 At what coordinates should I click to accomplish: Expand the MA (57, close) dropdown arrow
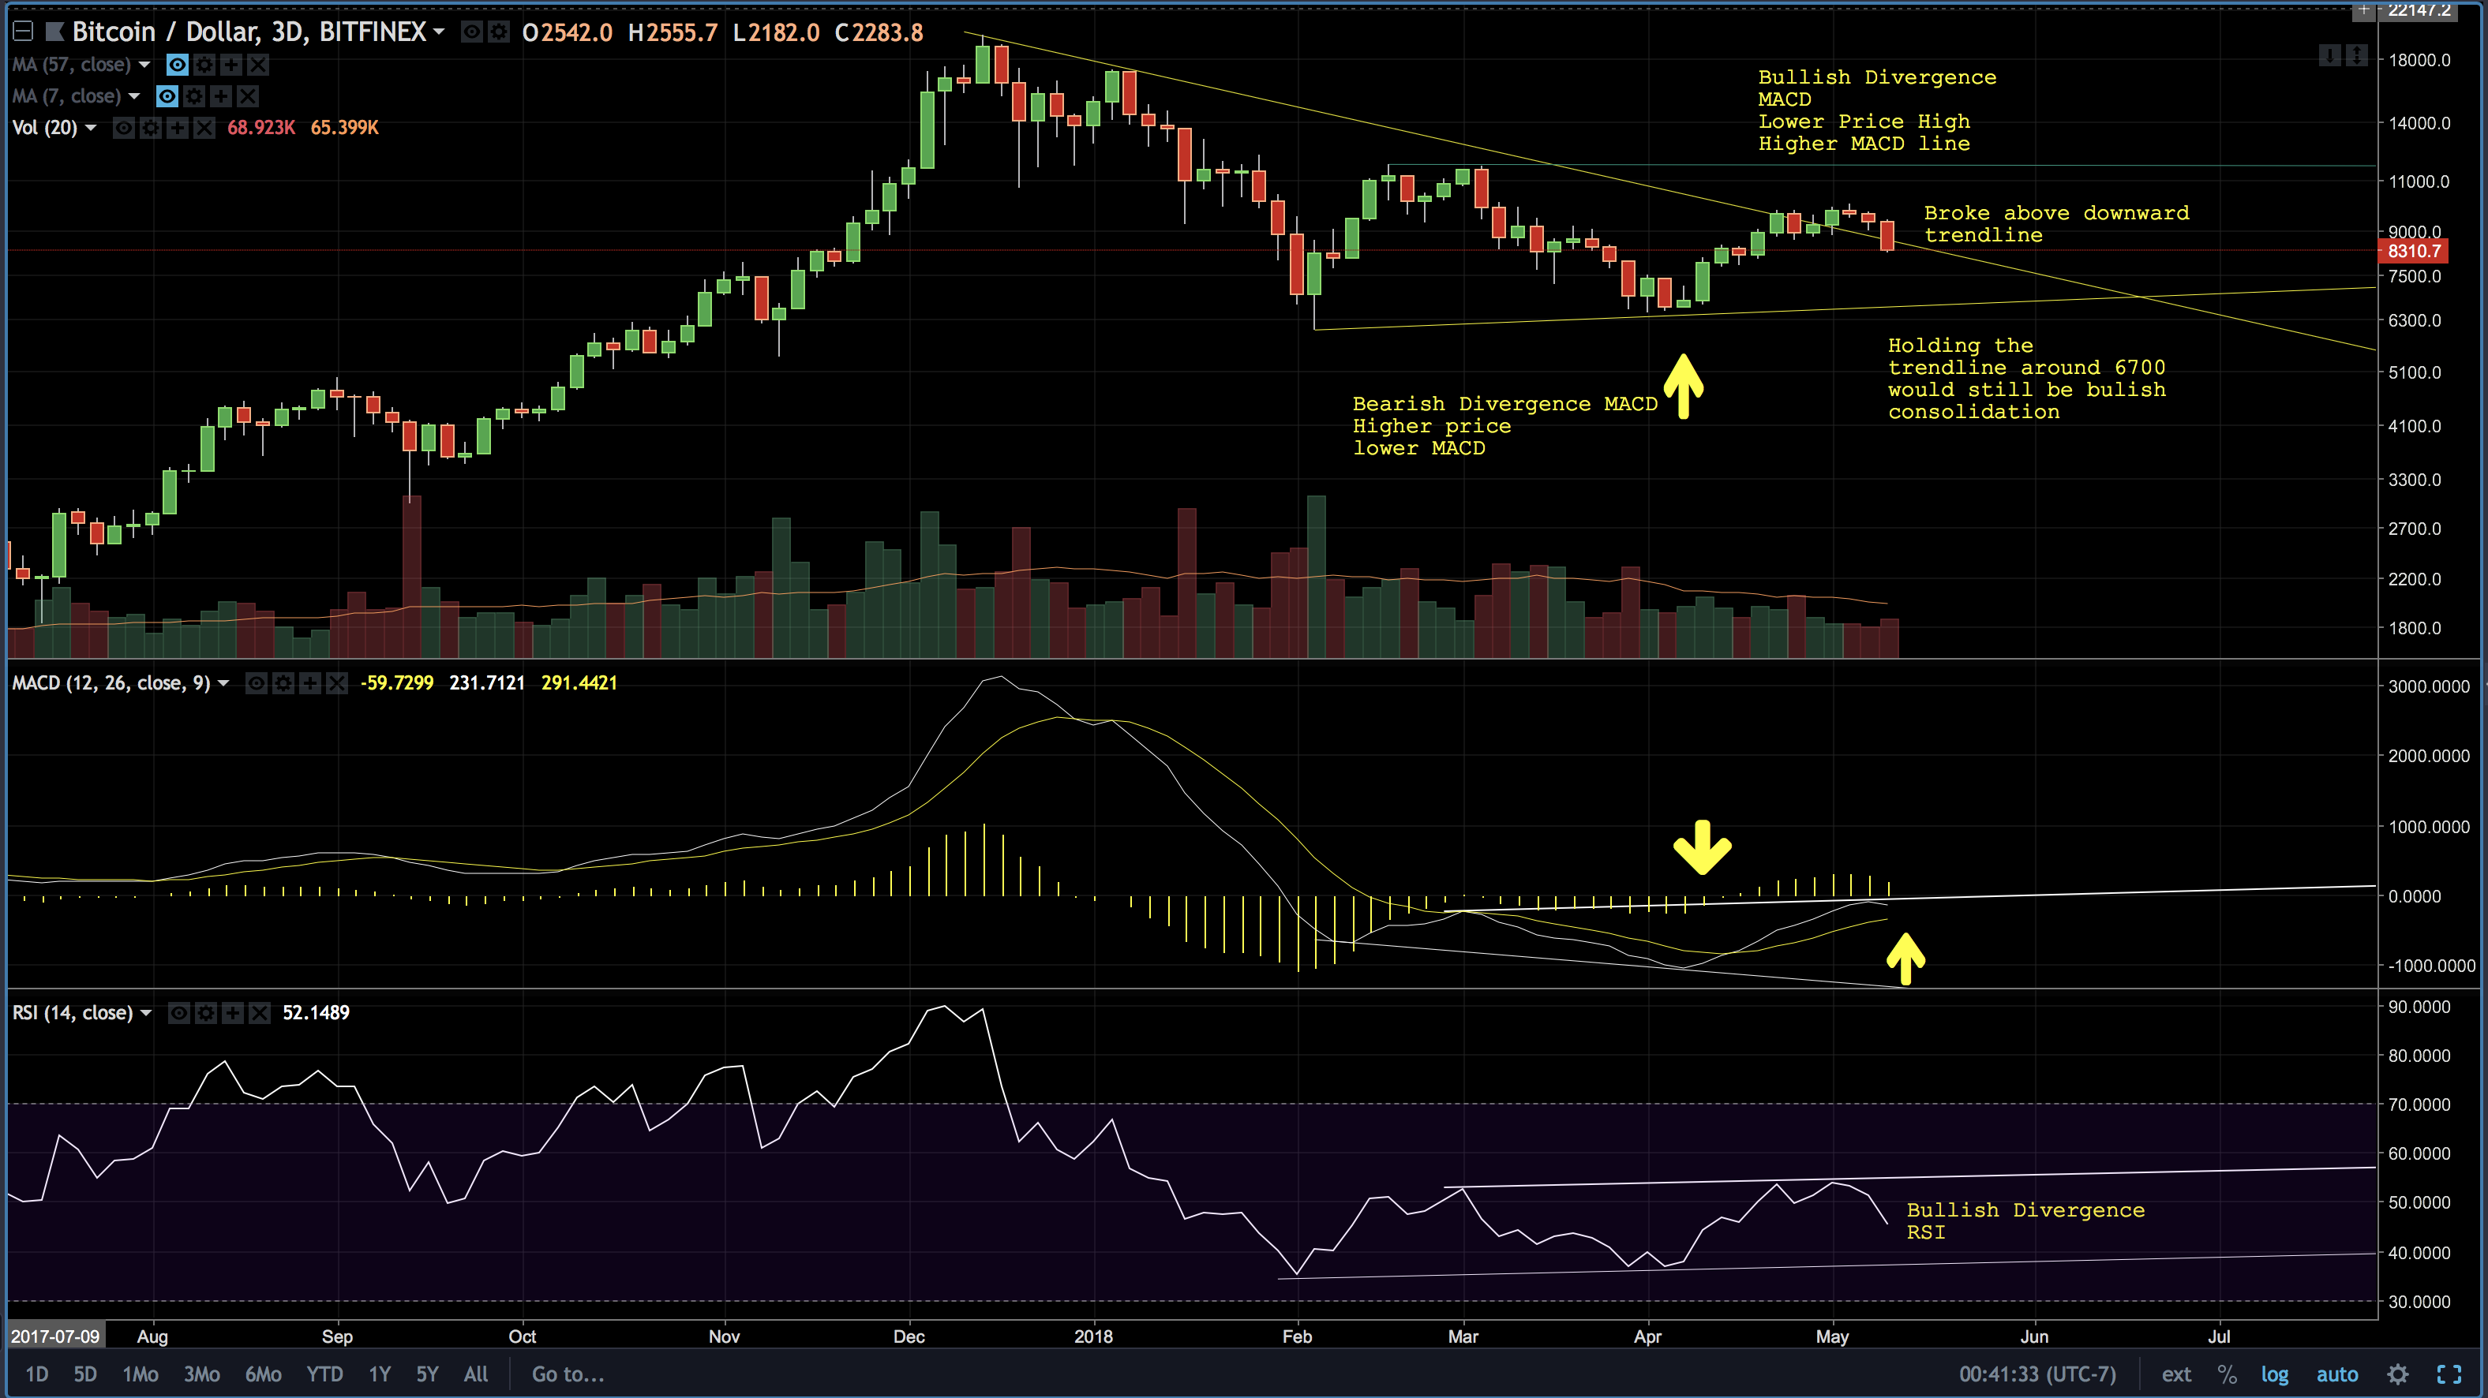click(x=145, y=65)
